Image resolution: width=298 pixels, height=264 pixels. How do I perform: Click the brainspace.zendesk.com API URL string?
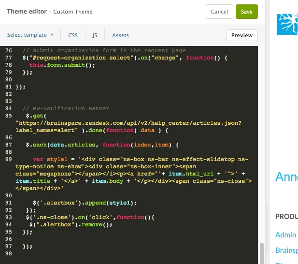click(x=128, y=123)
